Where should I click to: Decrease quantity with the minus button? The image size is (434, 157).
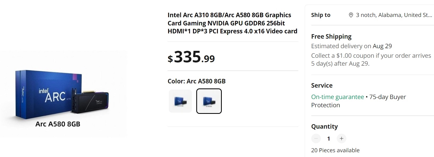pos(316,138)
